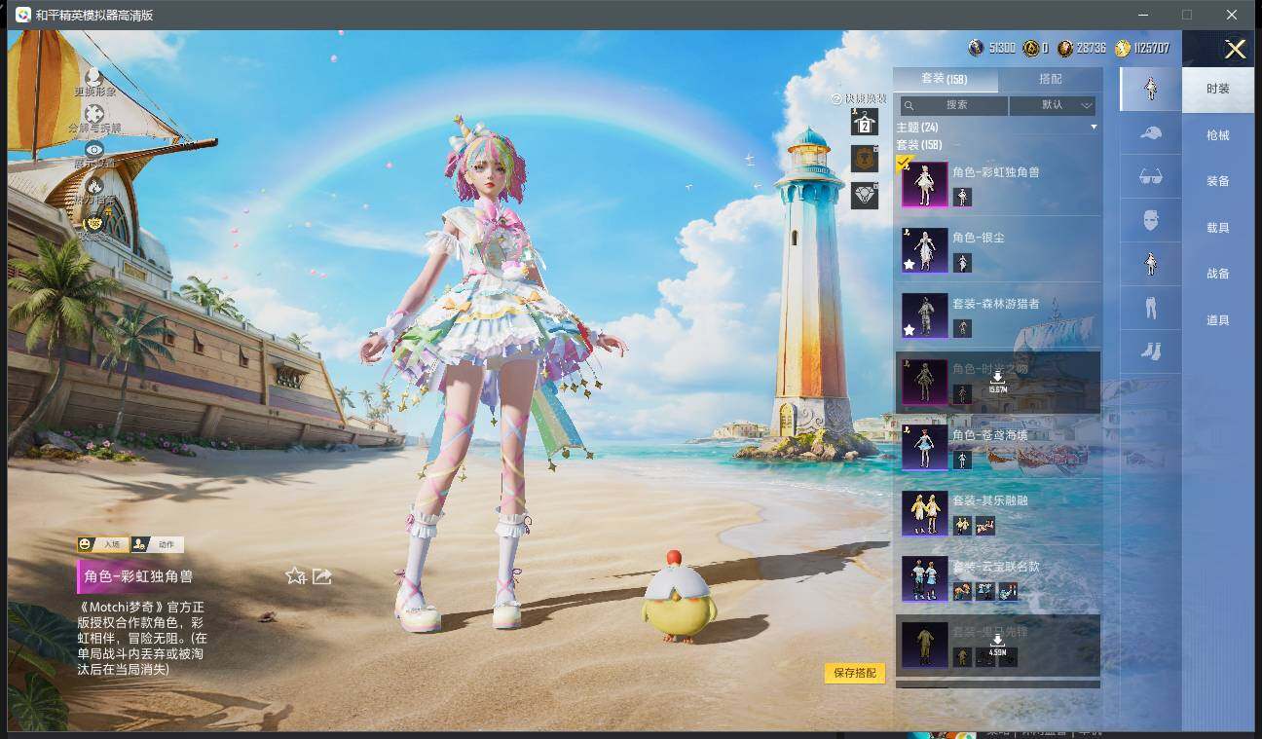
Task: Open the quick-change wardrobe slot 2 icon
Action: point(864,122)
